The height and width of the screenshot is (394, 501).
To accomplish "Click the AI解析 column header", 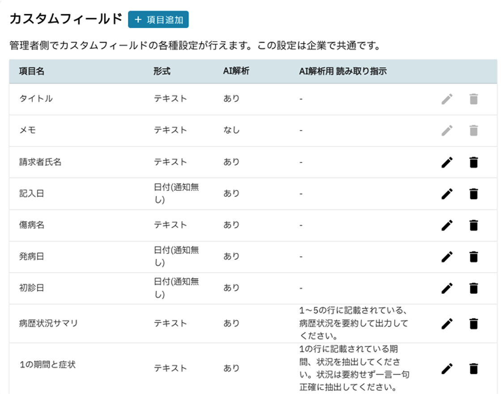I will [x=236, y=71].
